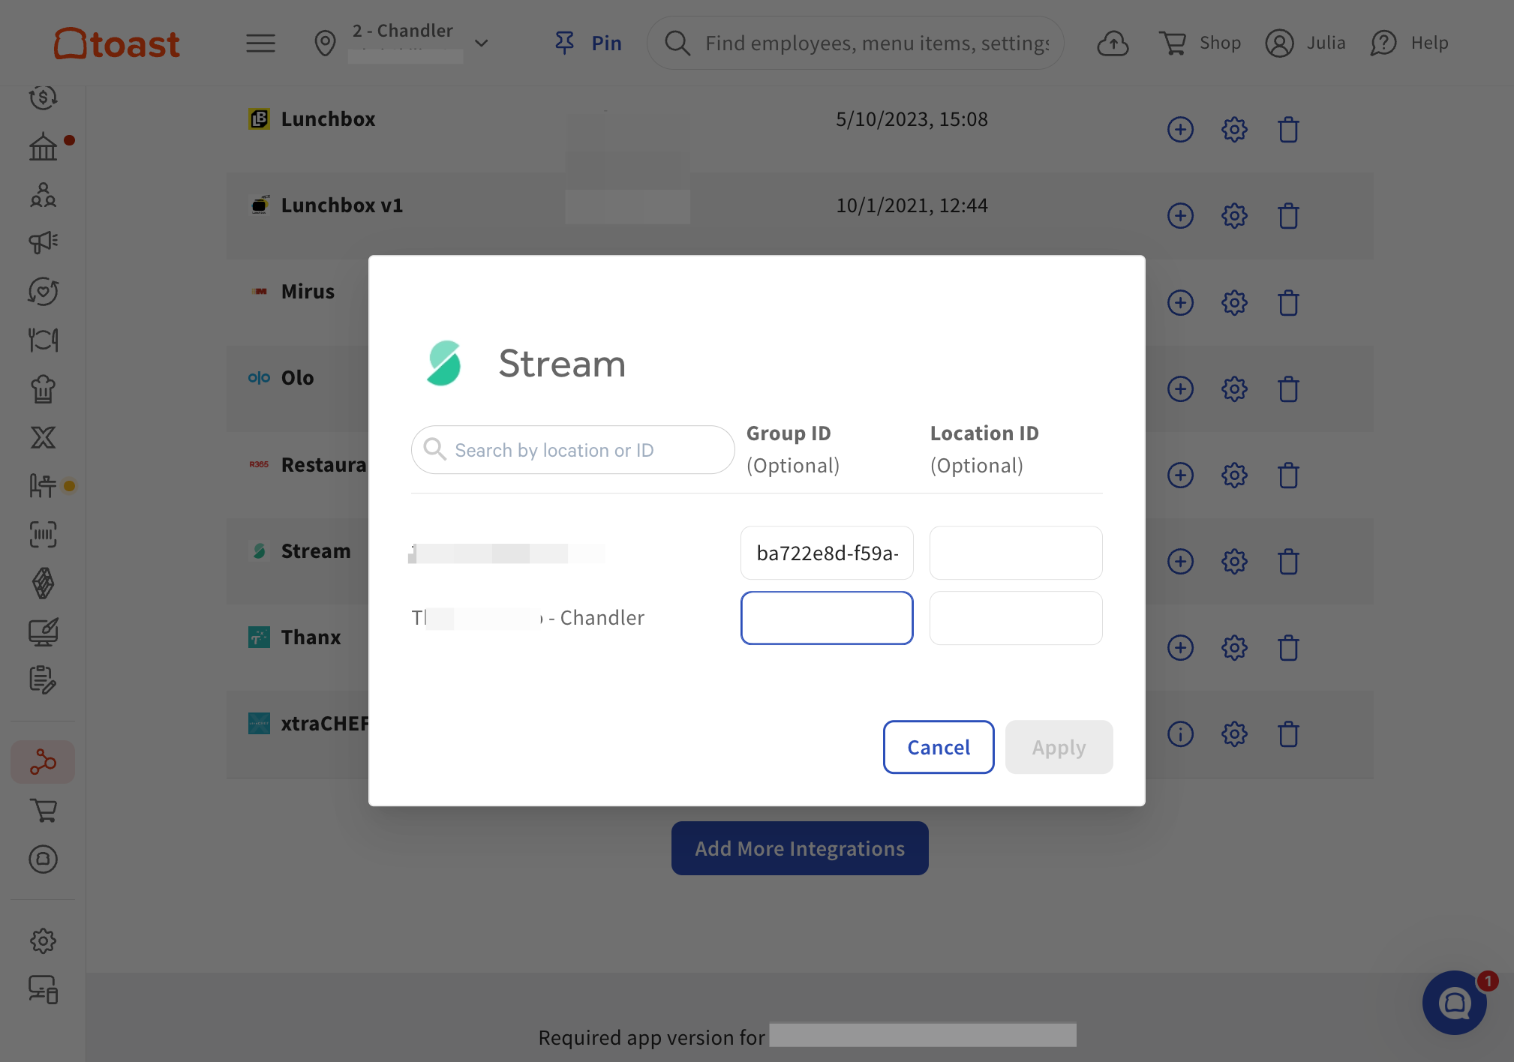Click the Mirus integration name
The height and width of the screenshot is (1062, 1514).
click(x=308, y=291)
